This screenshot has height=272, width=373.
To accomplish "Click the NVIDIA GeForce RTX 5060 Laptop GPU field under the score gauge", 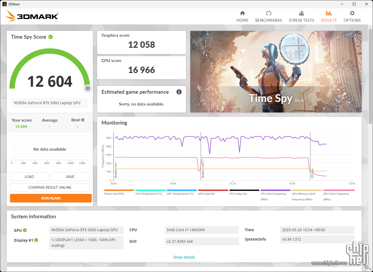I will click(50, 103).
